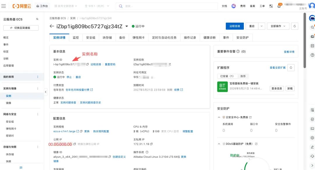Open the 费用 billing menu
Image resolution: width=315 pixels, height=170 pixels.
243,6
